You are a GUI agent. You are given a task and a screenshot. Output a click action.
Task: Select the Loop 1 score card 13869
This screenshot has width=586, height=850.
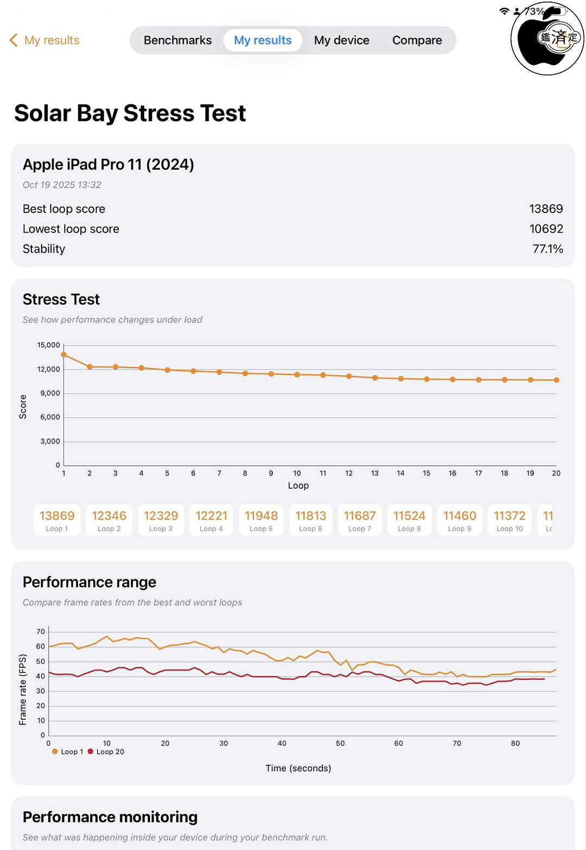point(57,520)
